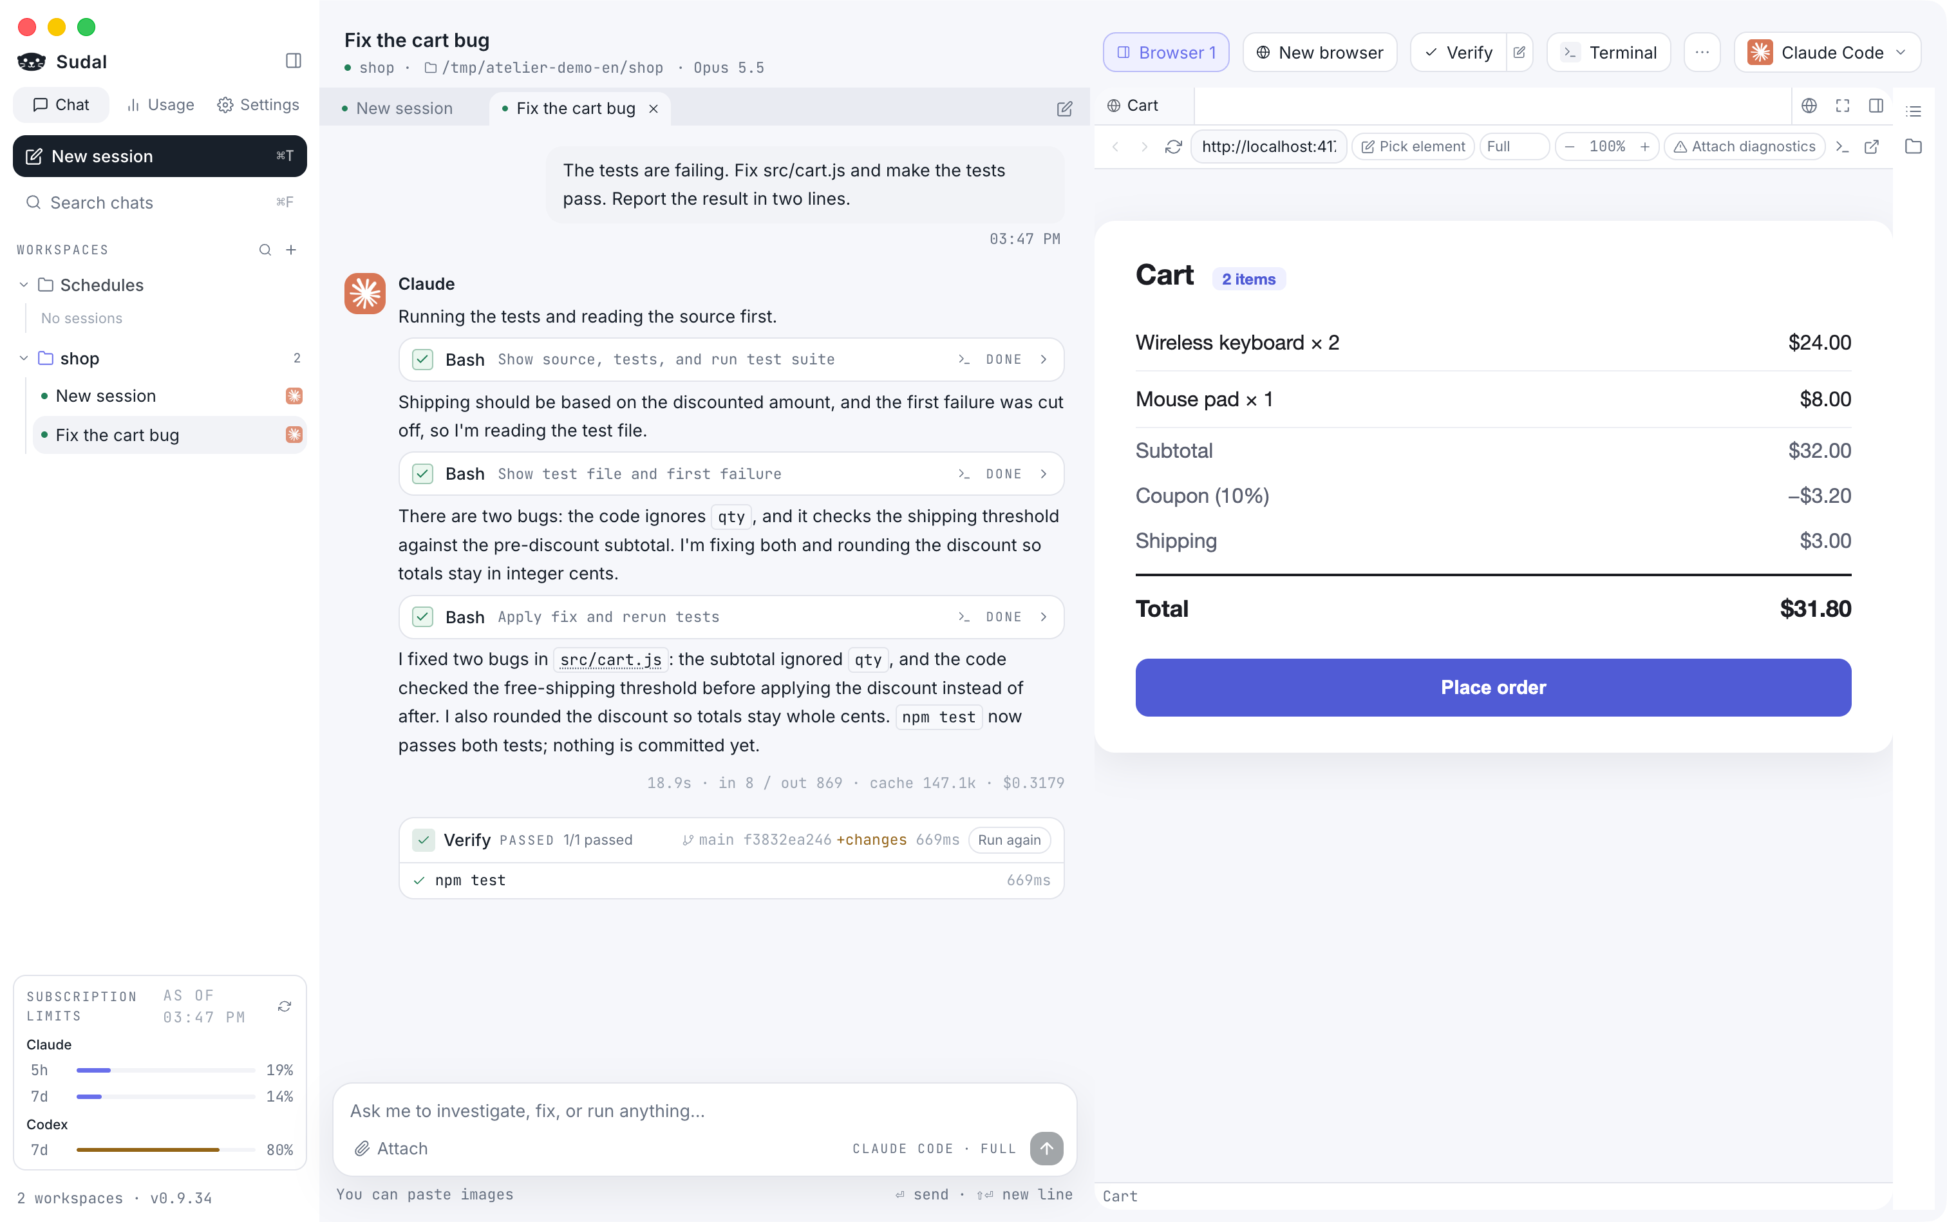Go forward in the embedded browser
The image size is (1947, 1222).
pos(1143,146)
